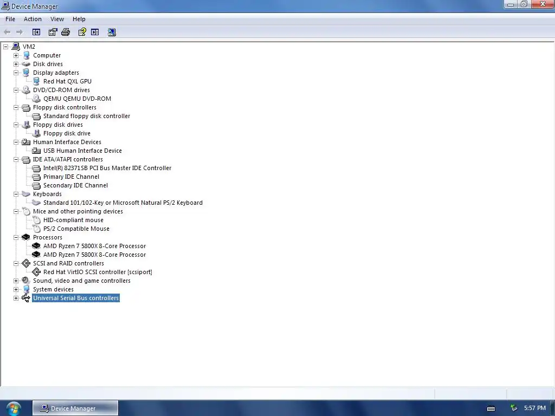Click the Device Manager taskbar button
555x416 pixels.
[75, 408]
